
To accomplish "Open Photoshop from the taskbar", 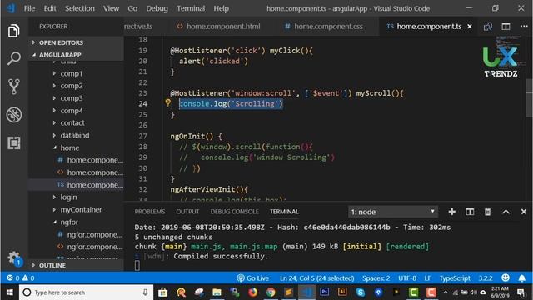I will tap(324, 292).
